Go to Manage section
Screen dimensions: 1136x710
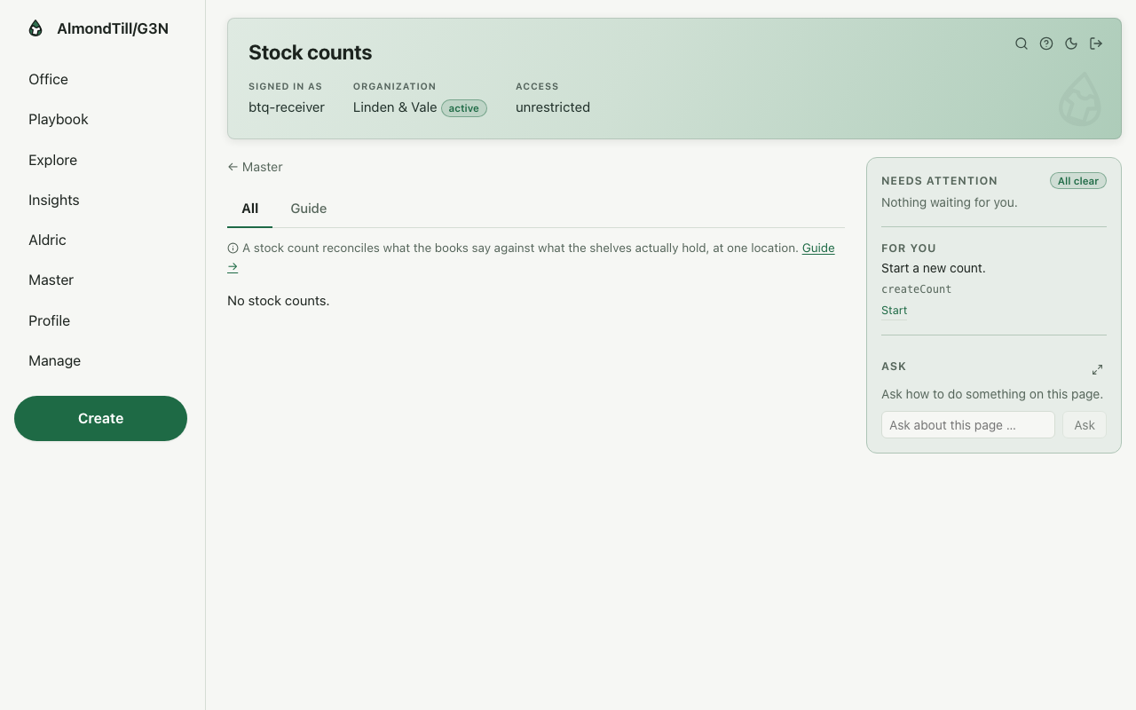coord(54,360)
